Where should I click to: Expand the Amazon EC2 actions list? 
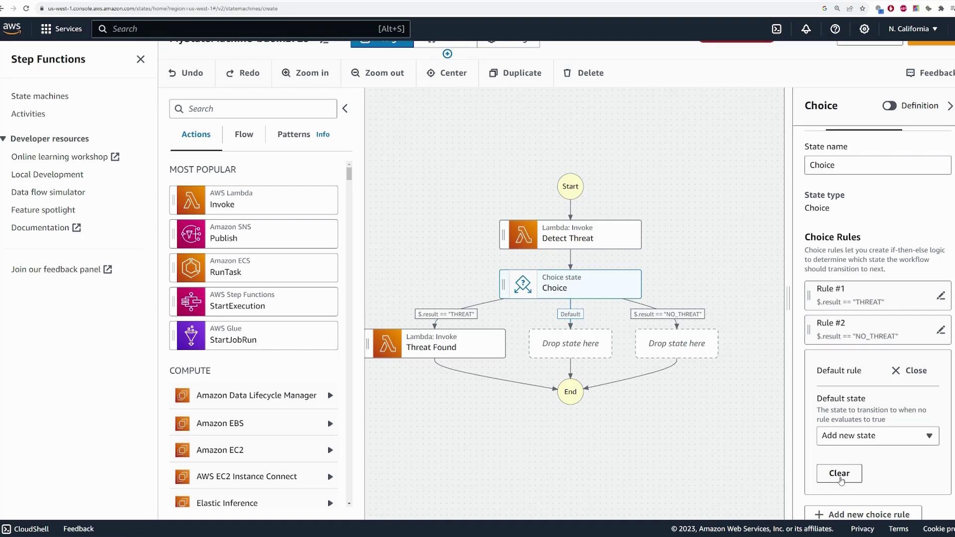click(330, 450)
